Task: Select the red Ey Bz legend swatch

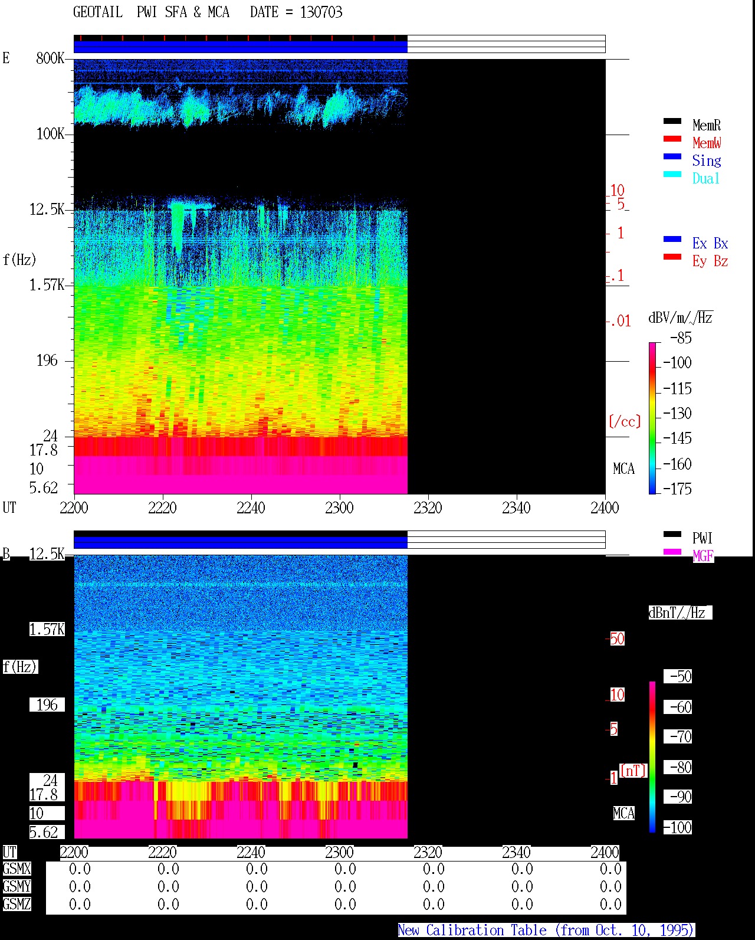Action: (x=672, y=257)
